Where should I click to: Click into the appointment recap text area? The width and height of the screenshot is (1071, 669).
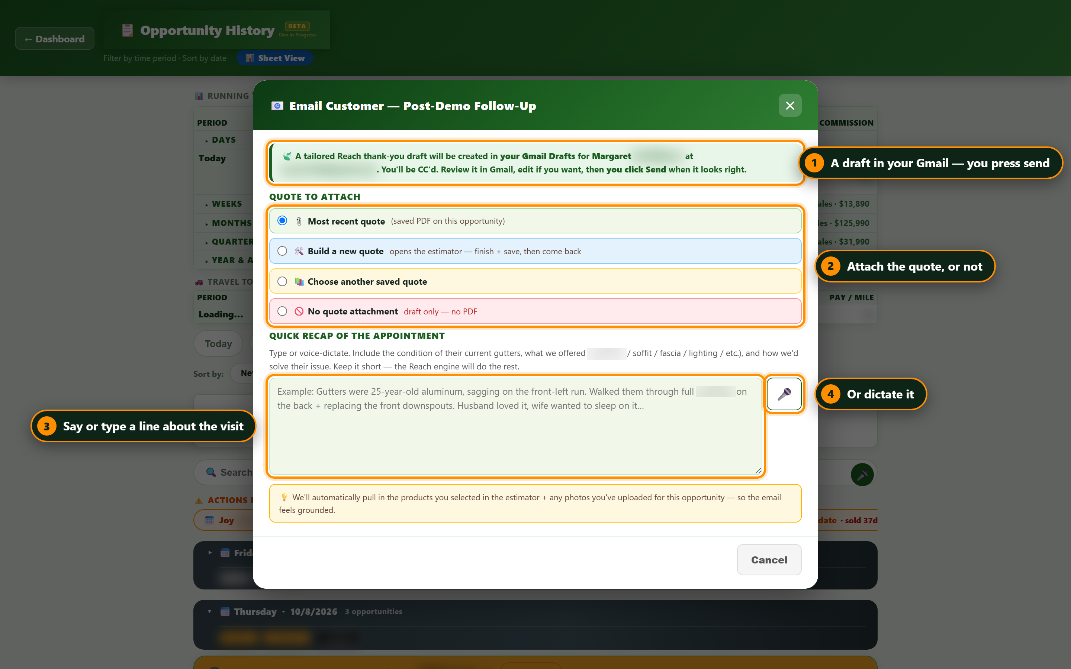click(x=515, y=426)
